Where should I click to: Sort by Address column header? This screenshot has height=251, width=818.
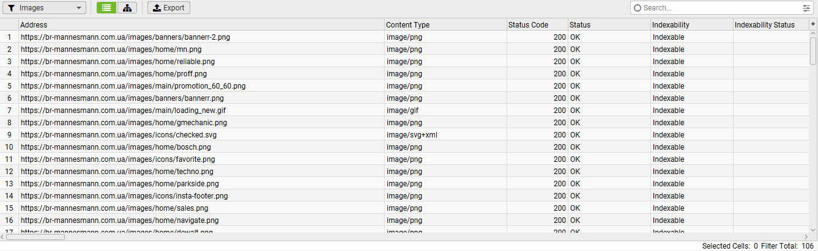202,25
